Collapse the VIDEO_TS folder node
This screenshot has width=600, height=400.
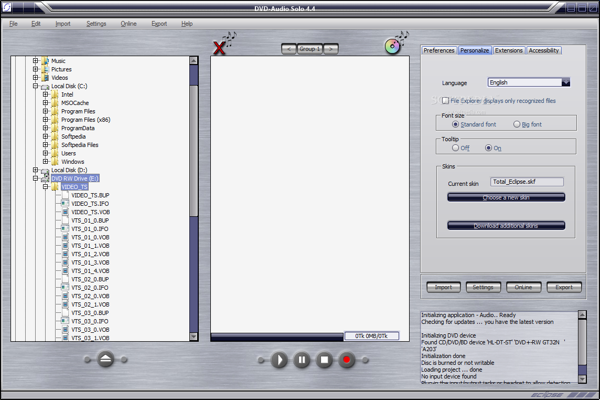pos(45,187)
